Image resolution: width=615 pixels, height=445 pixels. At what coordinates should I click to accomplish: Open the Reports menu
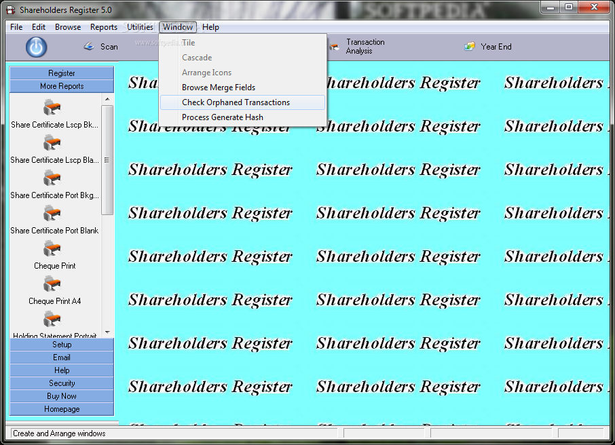104,27
